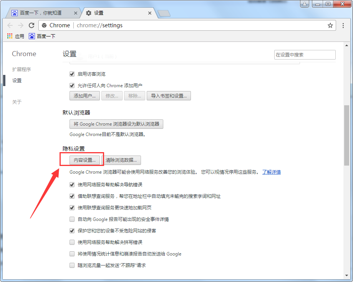Open the 百度一下 bookmark on the bookmarks bar

point(43,36)
